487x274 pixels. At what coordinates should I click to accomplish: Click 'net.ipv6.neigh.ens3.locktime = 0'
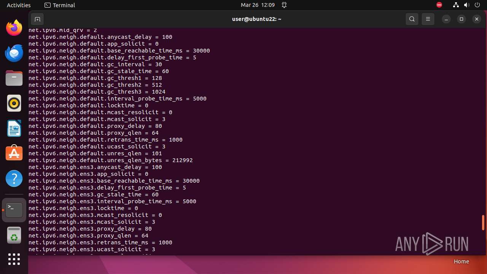click(83, 208)
